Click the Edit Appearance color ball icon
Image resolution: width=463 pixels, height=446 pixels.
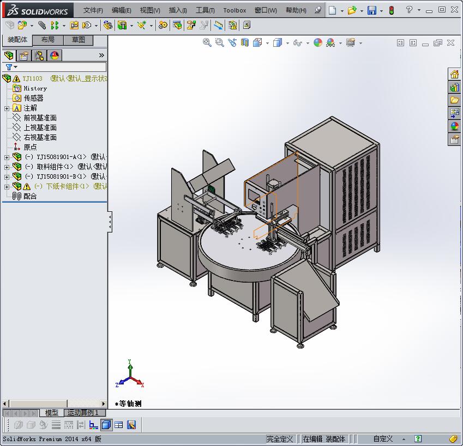click(318, 42)
